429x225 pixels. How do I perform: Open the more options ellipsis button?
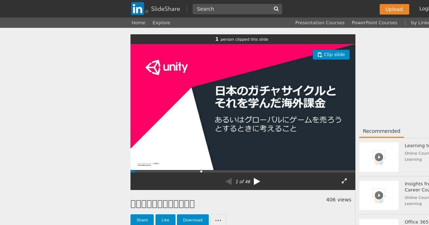click(218, 220)
